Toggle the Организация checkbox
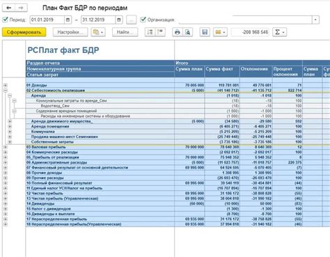Image resolution: width=330 pixels, height=257 pixels. click(143, 20)
